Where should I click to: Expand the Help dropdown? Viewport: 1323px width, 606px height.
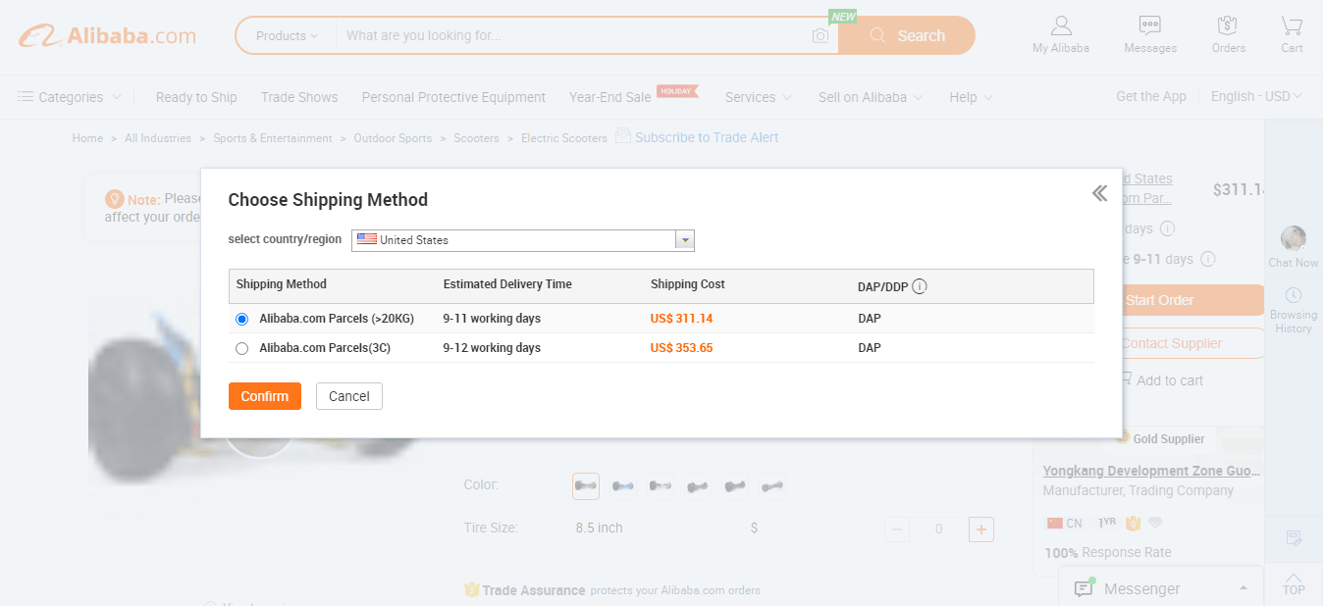point(972,97)
